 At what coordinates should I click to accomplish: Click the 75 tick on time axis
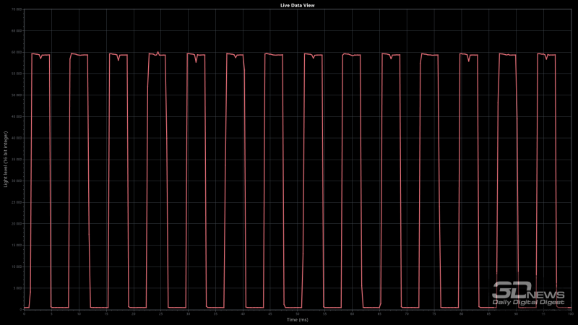(x=434, y=313)
